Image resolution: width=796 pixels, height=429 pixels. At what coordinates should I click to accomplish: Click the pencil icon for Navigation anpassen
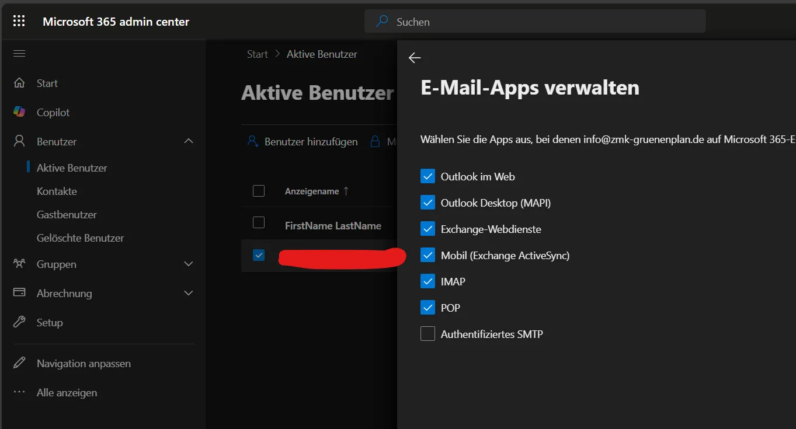pyautogui.click(x=19, y=363)
